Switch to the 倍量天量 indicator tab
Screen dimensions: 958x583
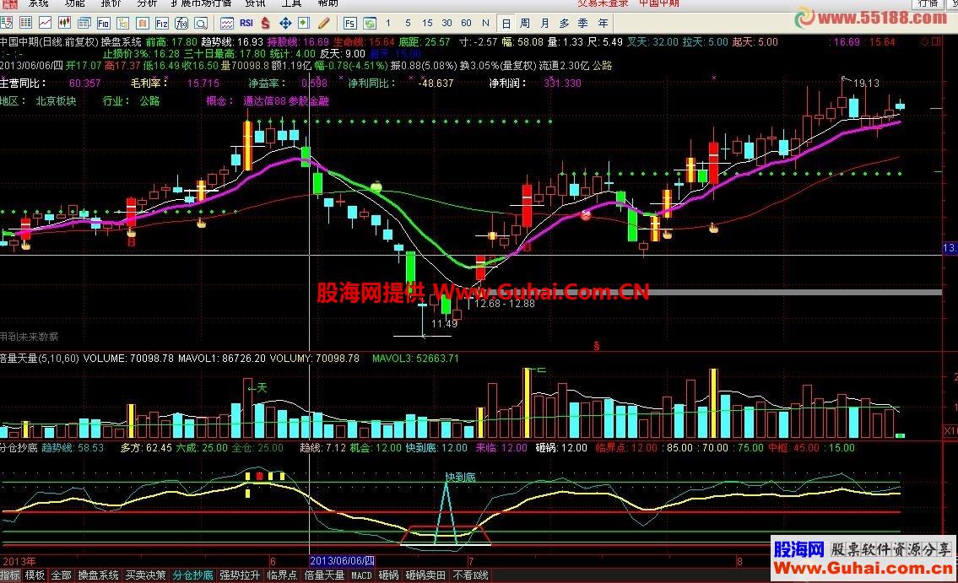tap(324, 575)
